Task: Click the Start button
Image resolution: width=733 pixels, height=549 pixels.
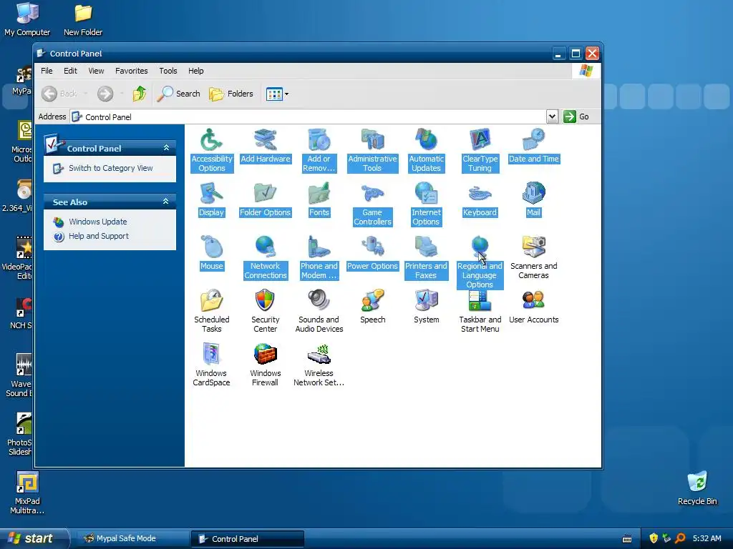Action: 34,539
